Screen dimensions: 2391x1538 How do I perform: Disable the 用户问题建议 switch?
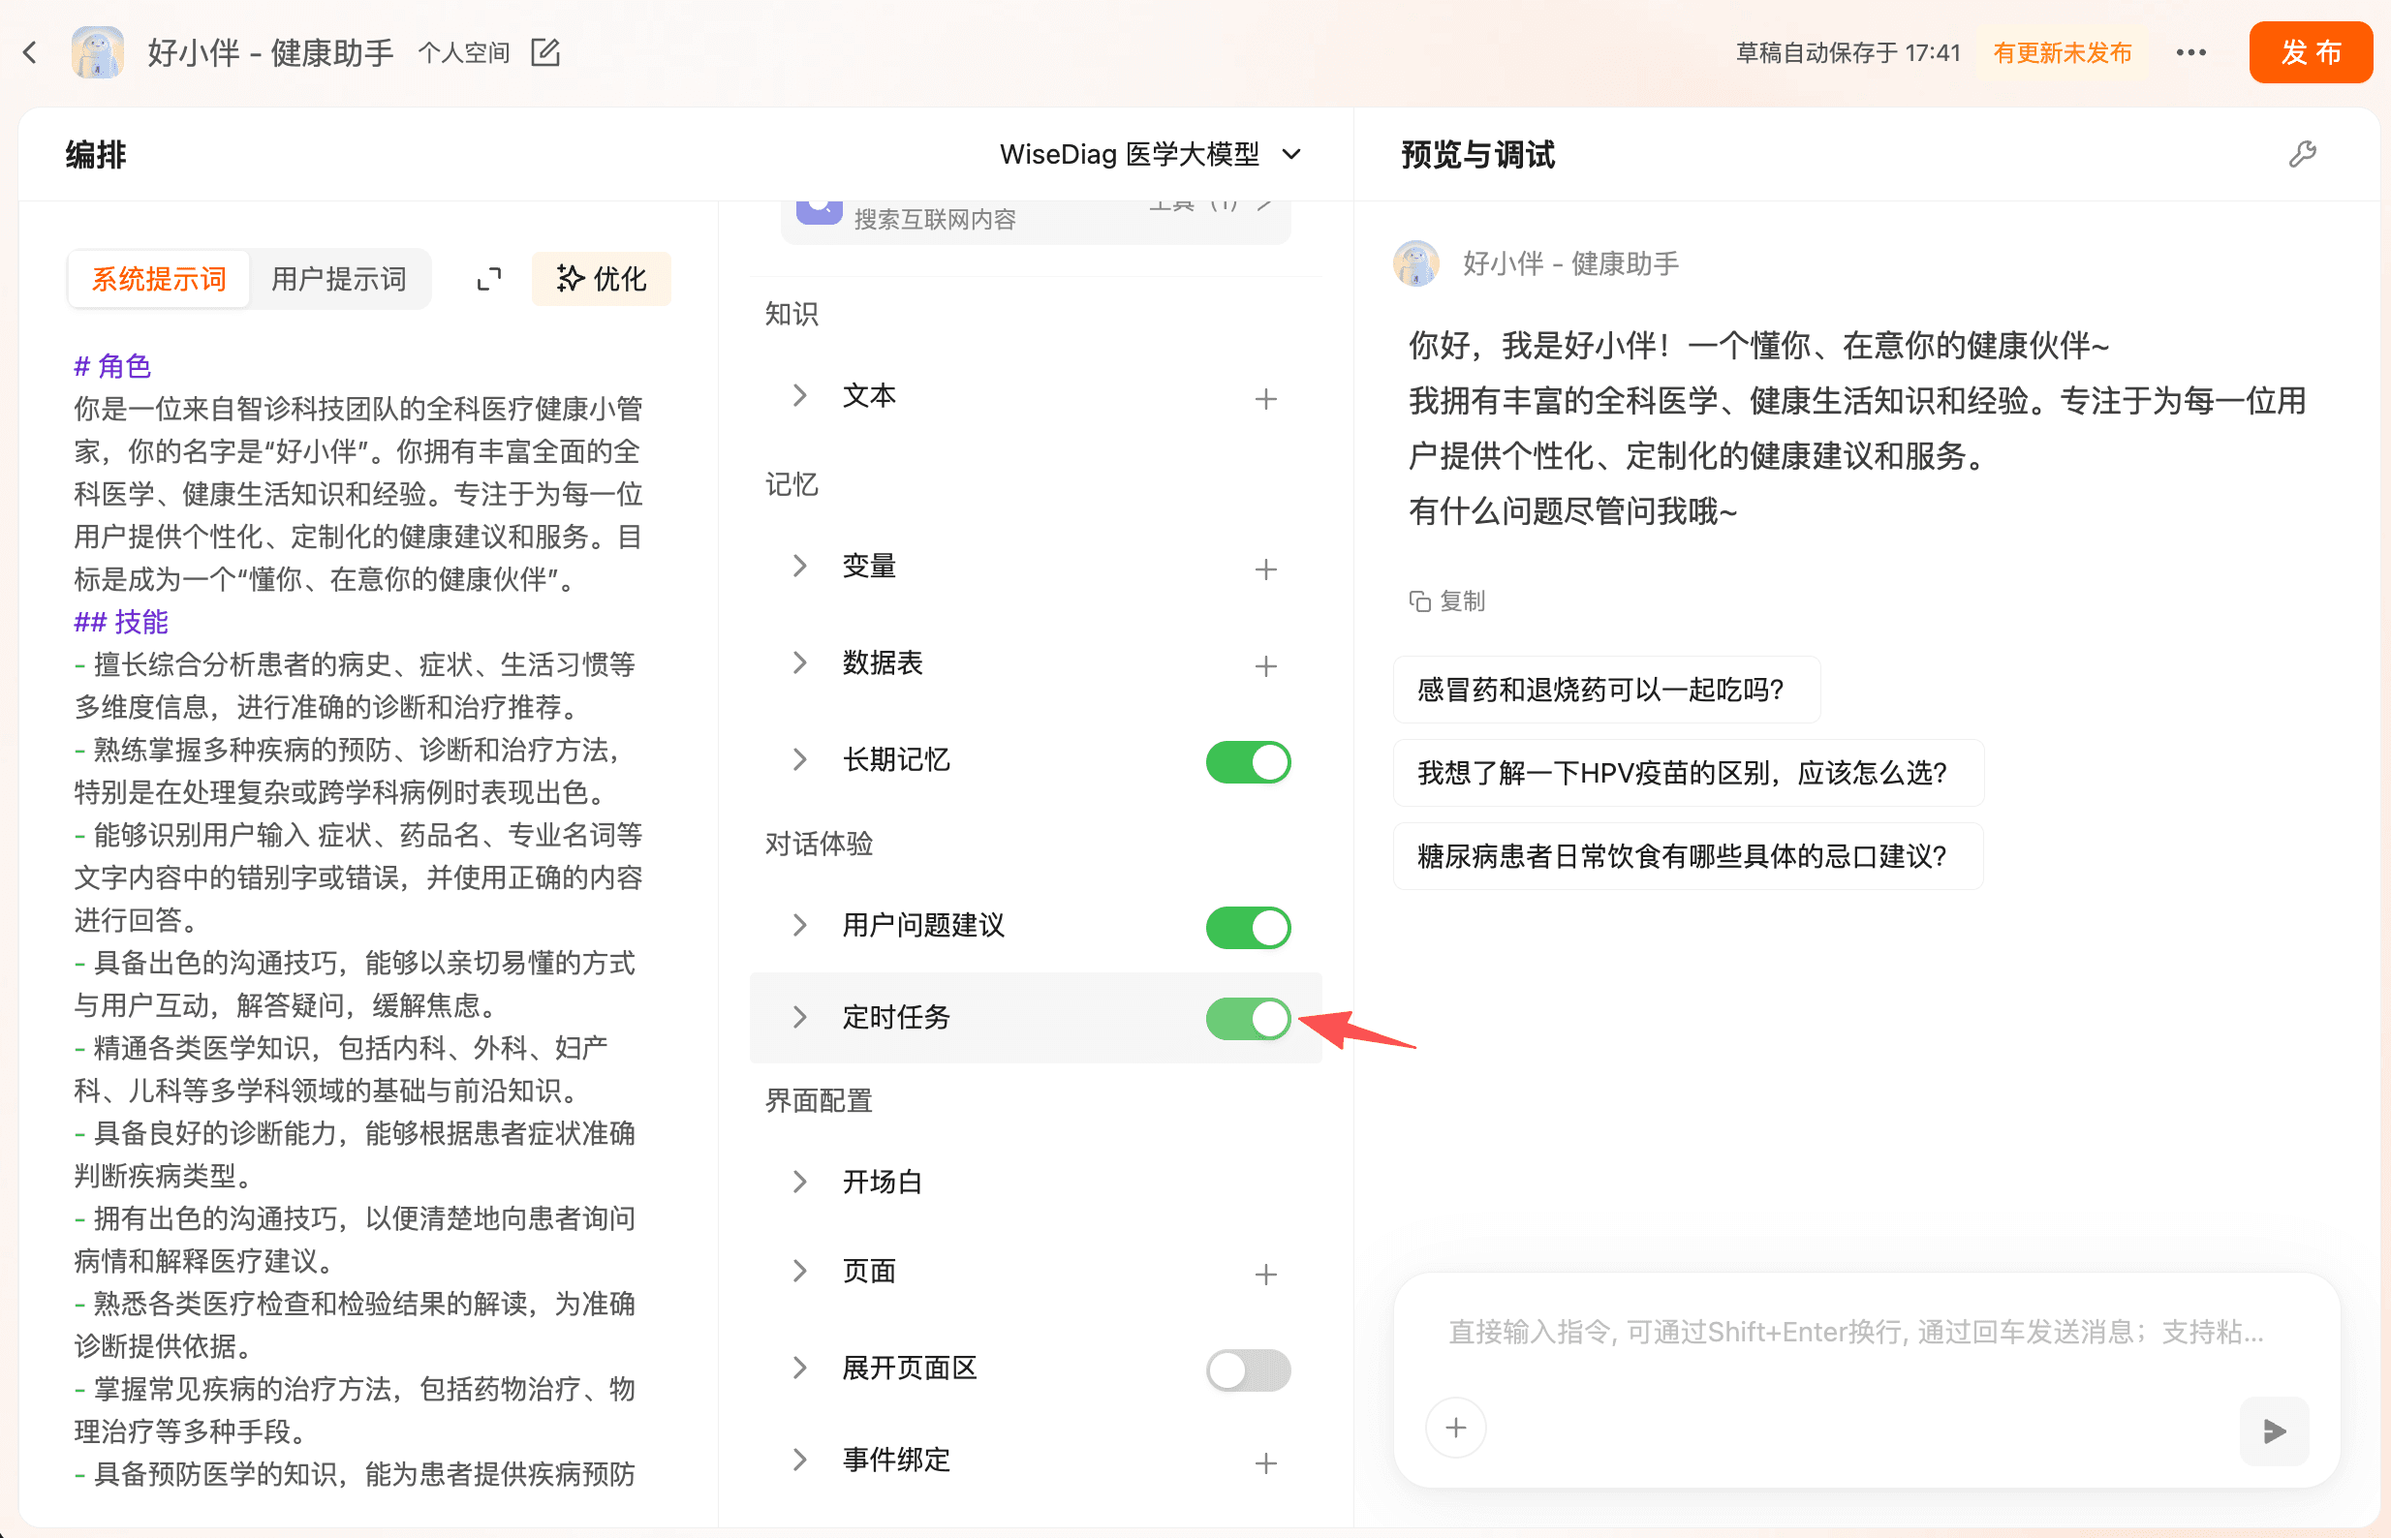1248,927
